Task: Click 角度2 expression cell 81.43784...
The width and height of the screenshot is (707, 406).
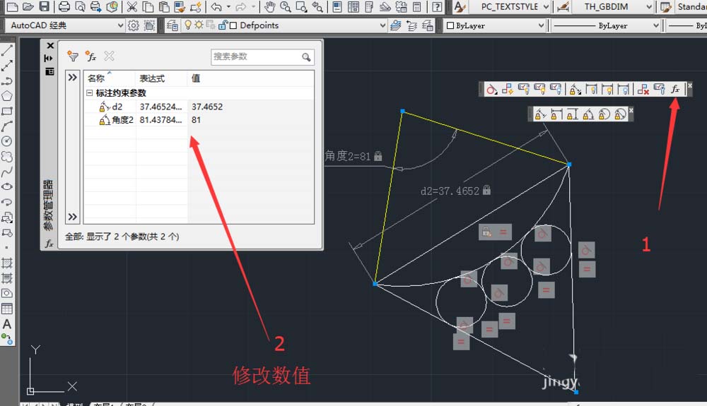Action: 161,120
